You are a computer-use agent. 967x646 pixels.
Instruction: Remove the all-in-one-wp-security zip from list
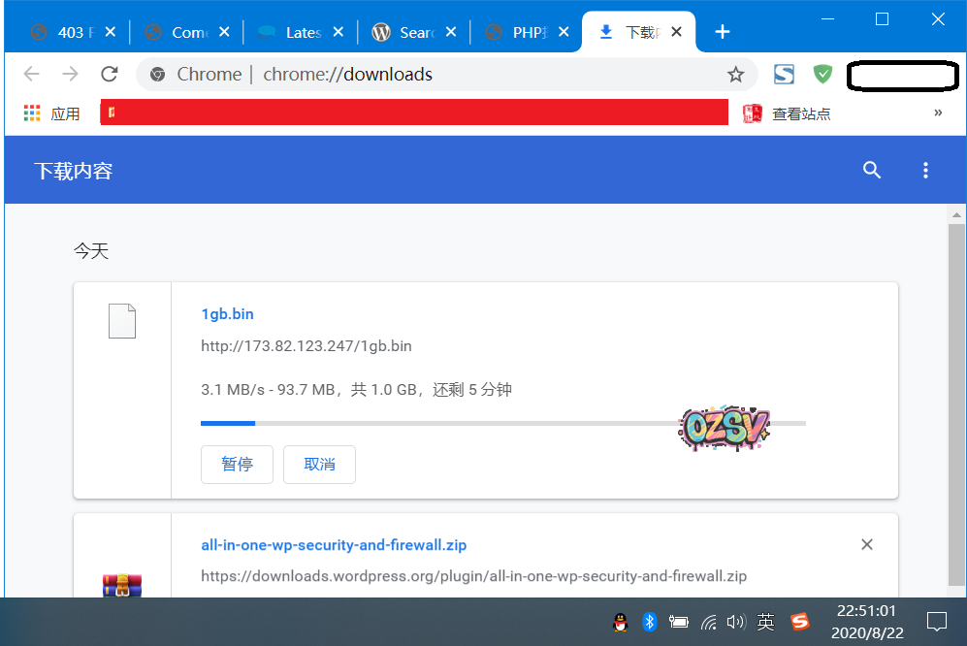point(867,545)
